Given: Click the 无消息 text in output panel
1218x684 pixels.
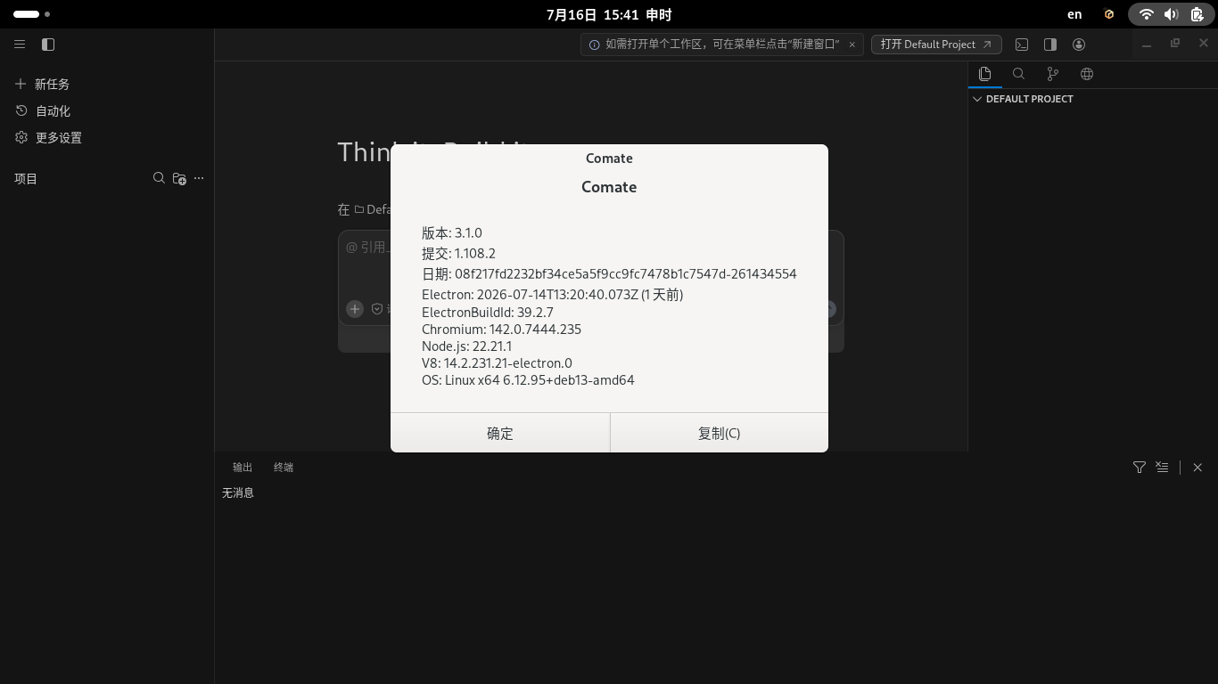Looking at the screenshot, I should click(238, 493).
